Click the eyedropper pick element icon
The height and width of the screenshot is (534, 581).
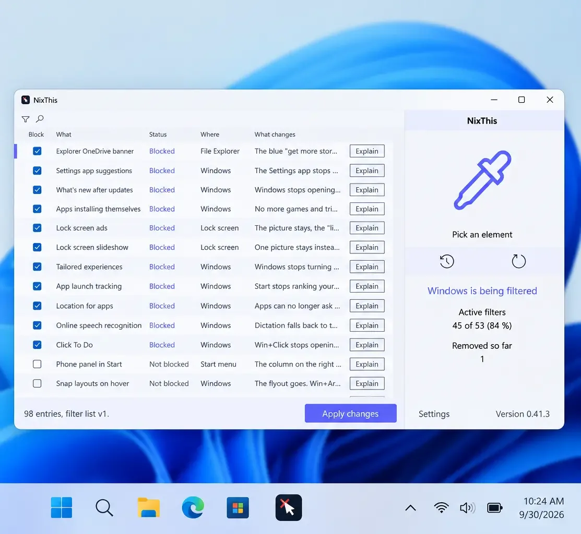482,180
